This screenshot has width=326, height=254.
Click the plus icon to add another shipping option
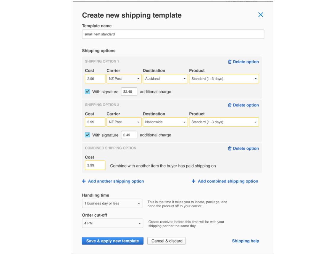click(83, 181)
